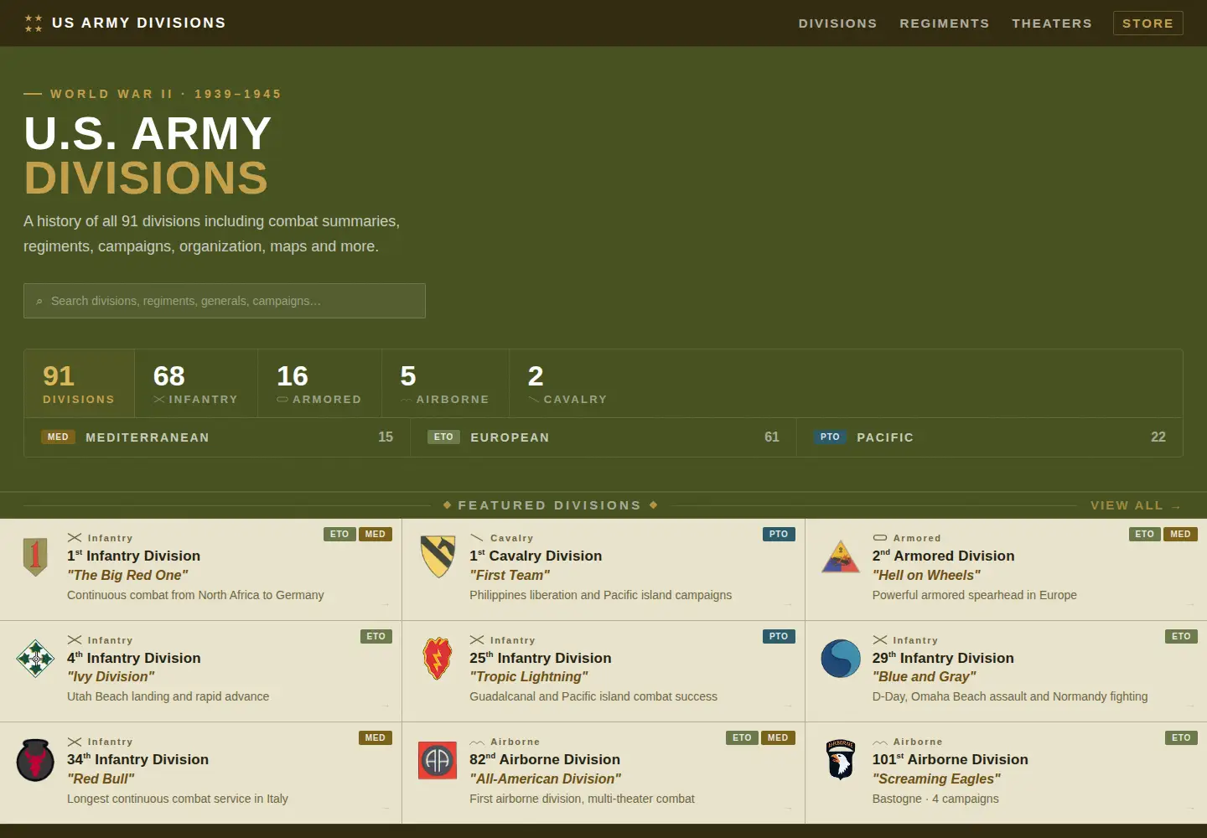The image size is (1207, 838).
Task: Click View All featured divisions
Action: pos(1136,505)
